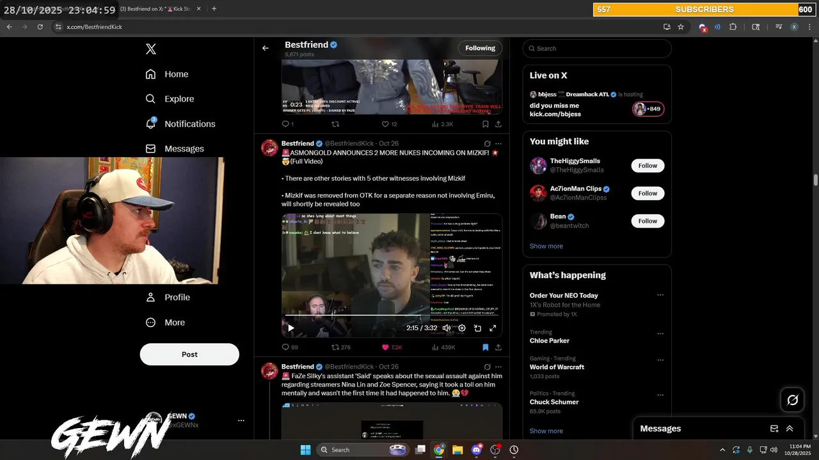Repost the post with 276 reposts

pyautogui.click(x=341, y=348)
